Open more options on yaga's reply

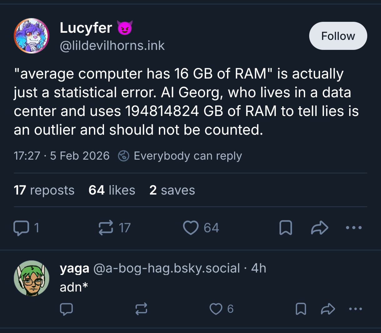pos(355,309)
